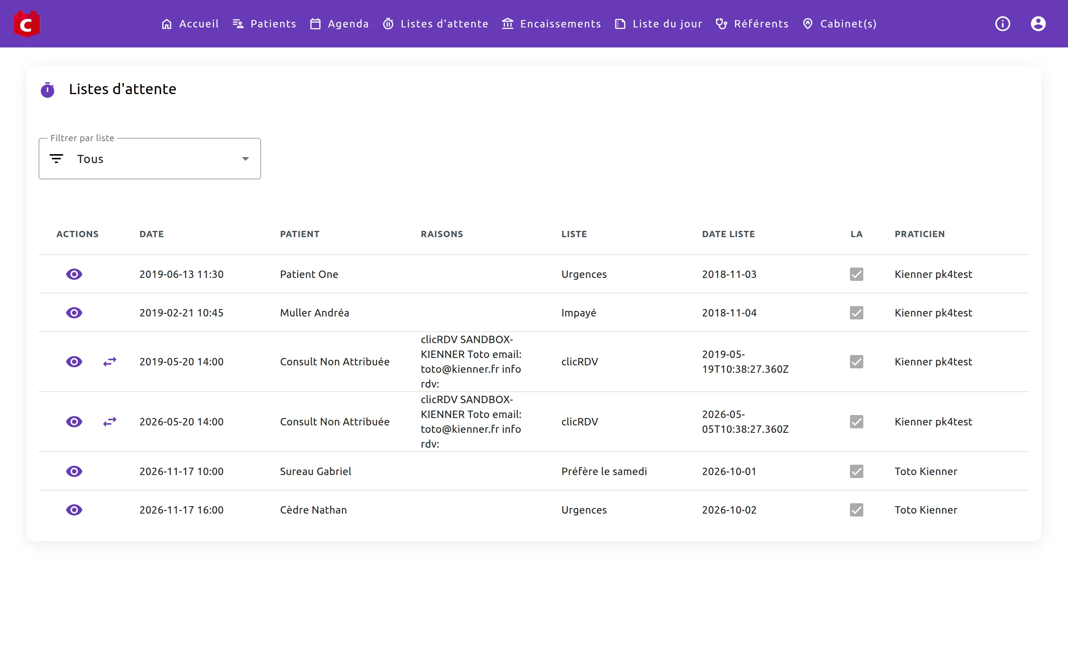Go to the Agenda menu

click(339, 24)
